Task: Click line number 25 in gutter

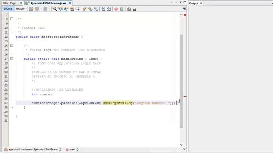Action: [x=6, y=94]
